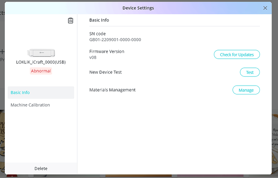Click the Basic Info section heading

(x=99, y=20)
